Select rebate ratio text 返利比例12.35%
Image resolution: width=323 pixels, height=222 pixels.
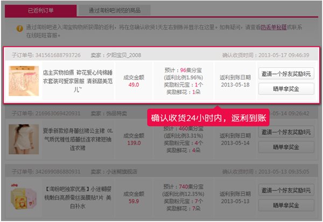(x=184, y=194)
